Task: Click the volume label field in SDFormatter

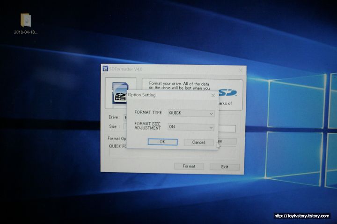Action: pos(227,128)
